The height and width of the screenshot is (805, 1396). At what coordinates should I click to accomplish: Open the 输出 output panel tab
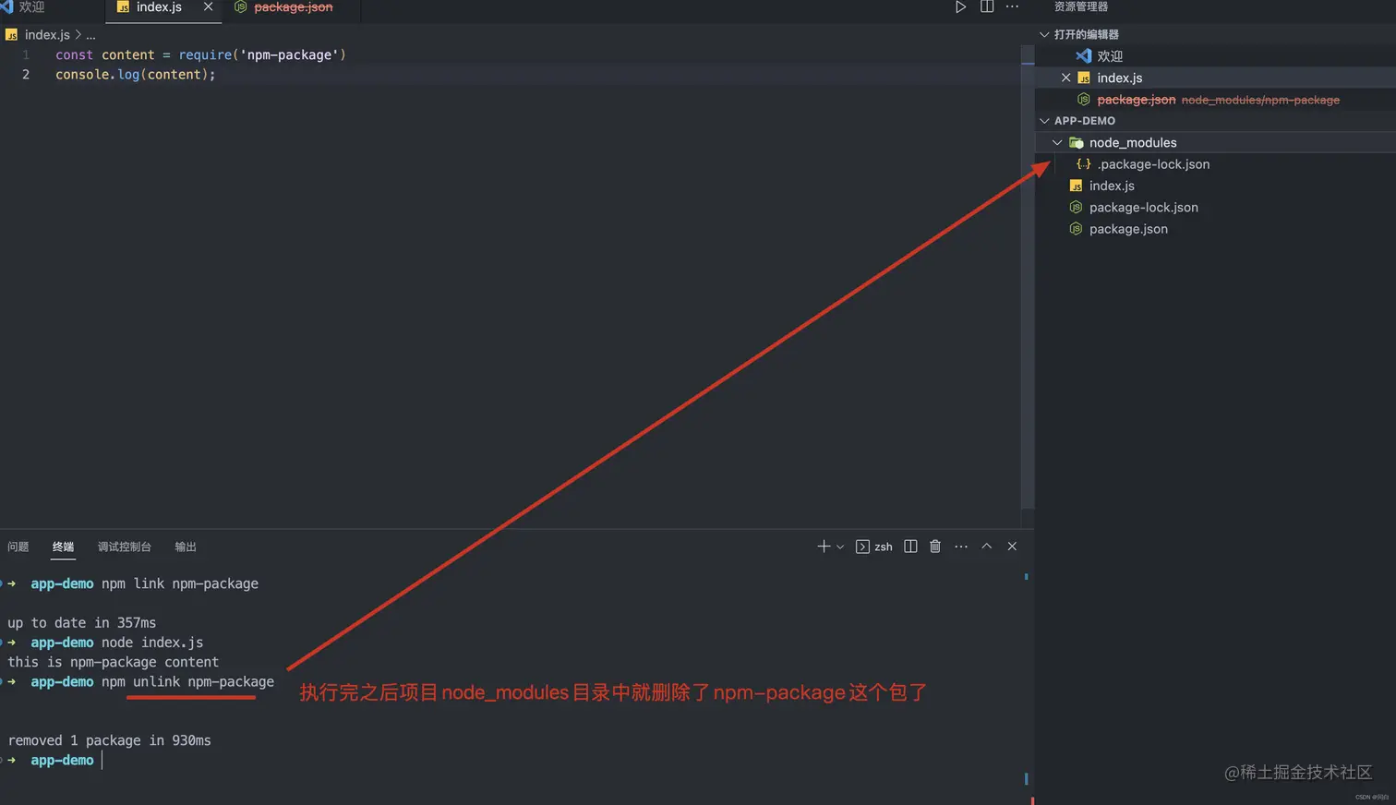click(186, 547)
